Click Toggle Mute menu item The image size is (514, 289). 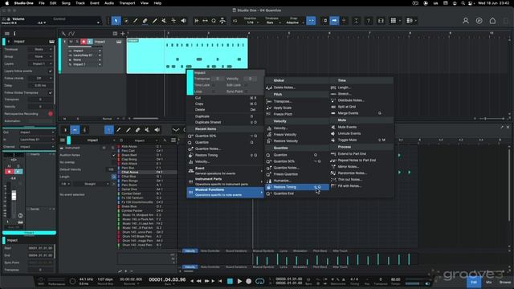(361, 140)
